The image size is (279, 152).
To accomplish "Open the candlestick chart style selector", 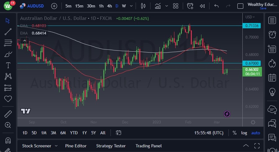I will [x=143, y=6].
